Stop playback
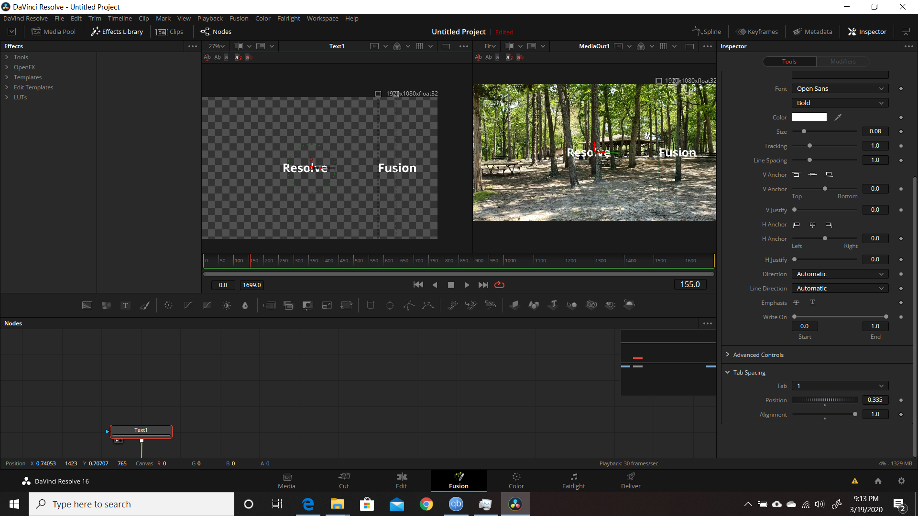 pos(451,285)
